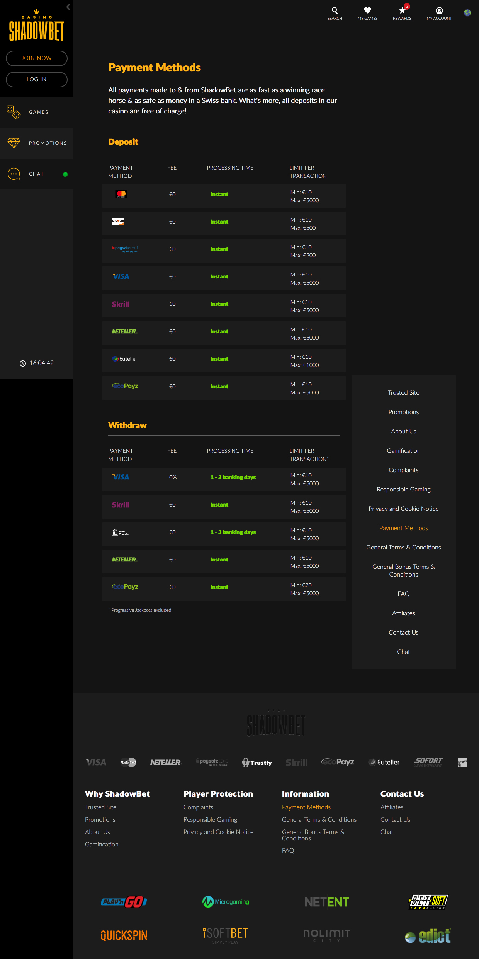Open Responsible Gaming in right panel
Image resolution: width=479 pixels, height=959 pixels.
pyautogui.click(x=403, y=489)
